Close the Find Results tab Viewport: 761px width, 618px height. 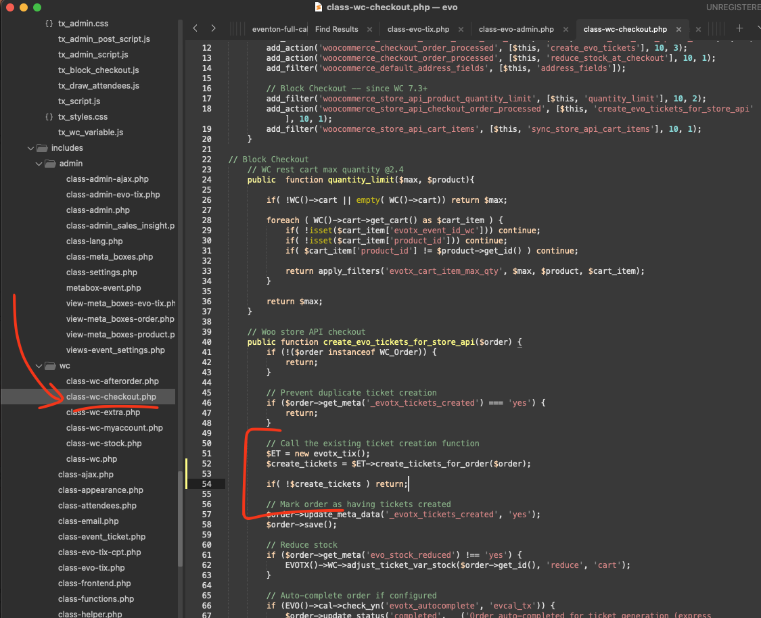[370, 29]
